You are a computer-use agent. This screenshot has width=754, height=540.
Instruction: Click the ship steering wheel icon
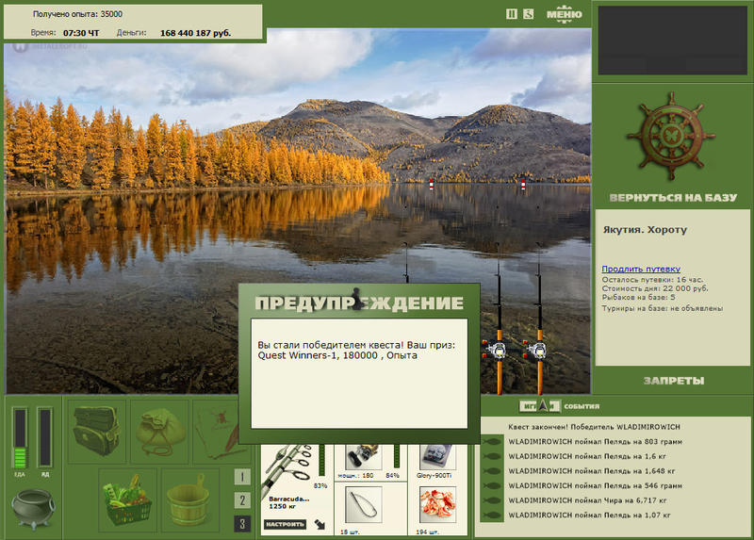point(672,136)
